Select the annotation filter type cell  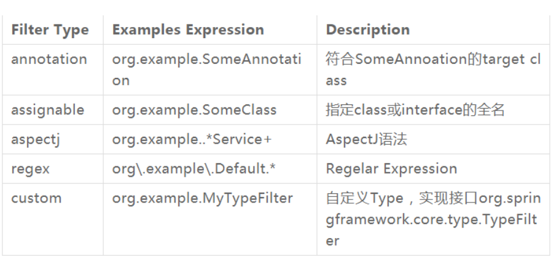(49, 60)
